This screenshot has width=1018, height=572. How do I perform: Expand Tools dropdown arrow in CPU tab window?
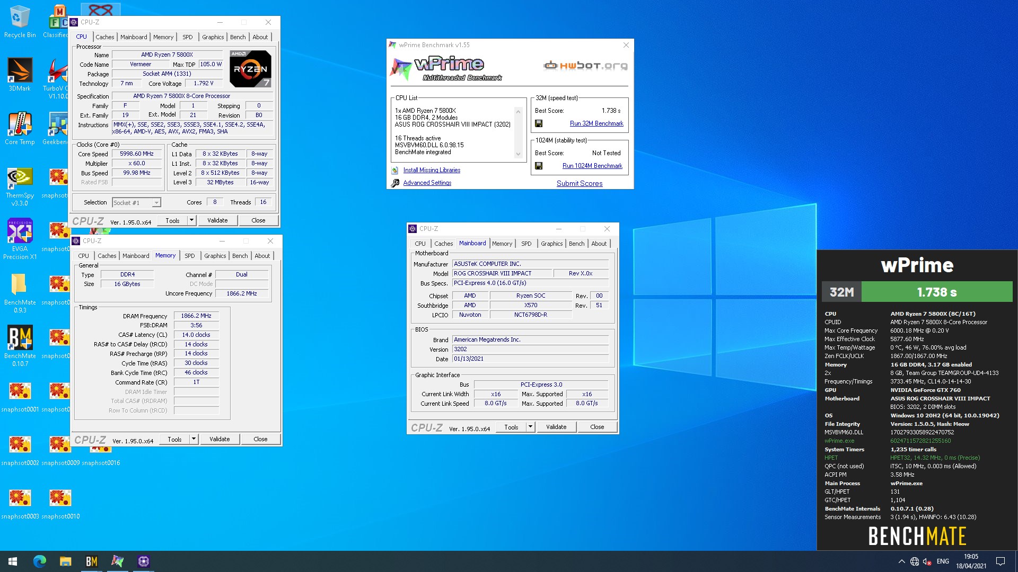(x=191, y=220)
